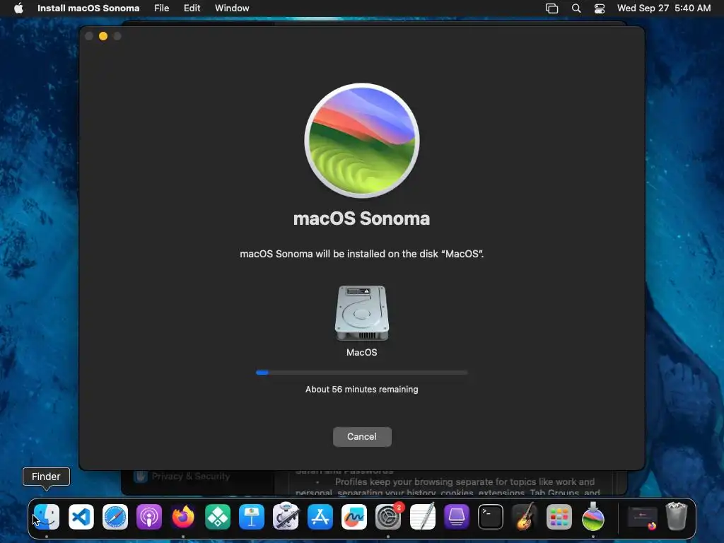This screenshot has height=543, width=724.
Task: Click the Spotlight search icon in the menu bar
Action: pos(576,8)
